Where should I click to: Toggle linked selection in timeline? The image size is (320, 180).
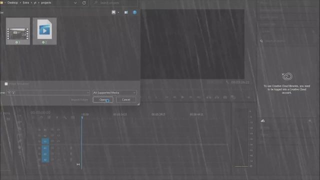49,117
